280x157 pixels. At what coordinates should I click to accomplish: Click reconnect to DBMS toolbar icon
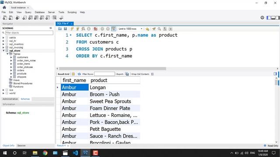click(x=61, y=17)
